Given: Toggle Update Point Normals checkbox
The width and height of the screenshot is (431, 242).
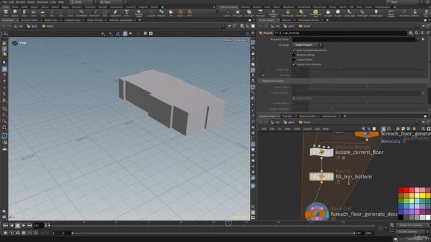Looking at the screenshot, I should pyautogui.click(x=294, y=65).
